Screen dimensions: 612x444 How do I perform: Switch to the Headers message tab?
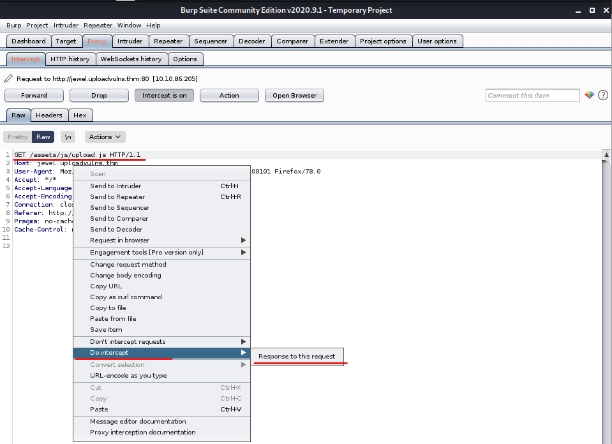pyautogui.click(x=49, y=115)
